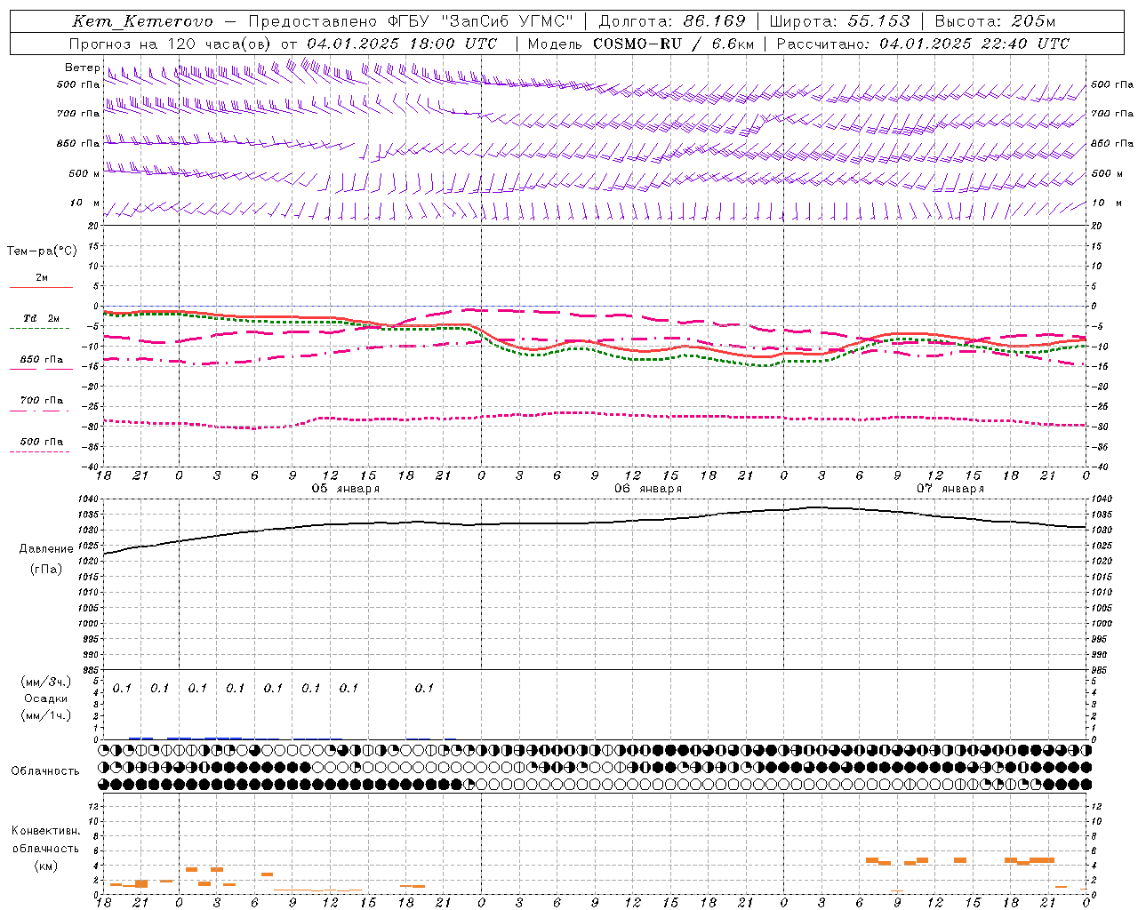Click the Рассчитано: 04.01.2025 22:40 UTC text
Screen dimensions: 1138x910
coord(923,44)
